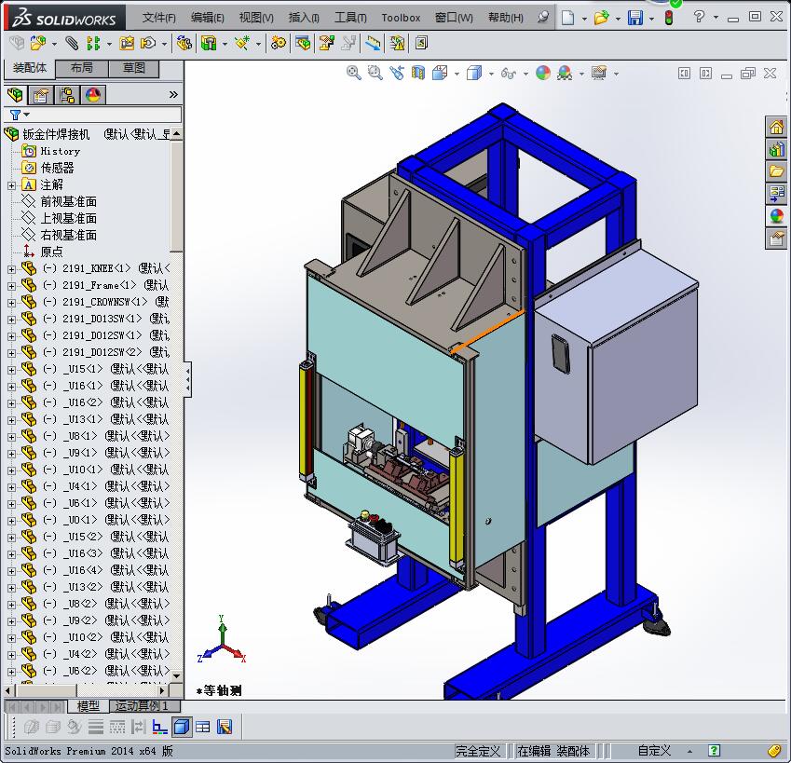Click Smart Fasteners icon

127,44
